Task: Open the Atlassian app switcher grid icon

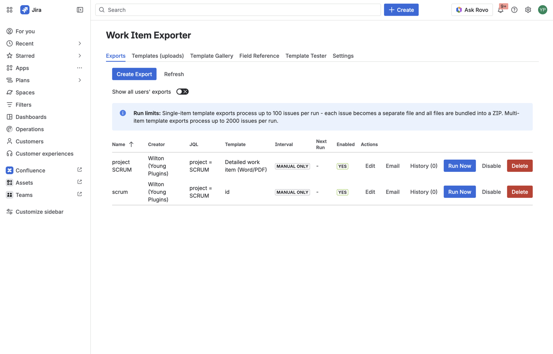Action: pyautogui.click(x=9, y=9)
